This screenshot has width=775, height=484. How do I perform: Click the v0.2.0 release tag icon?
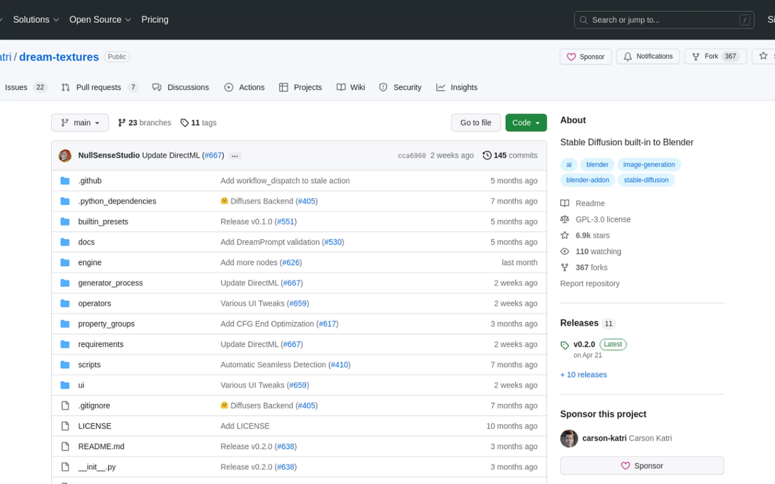tap(564, 345)
